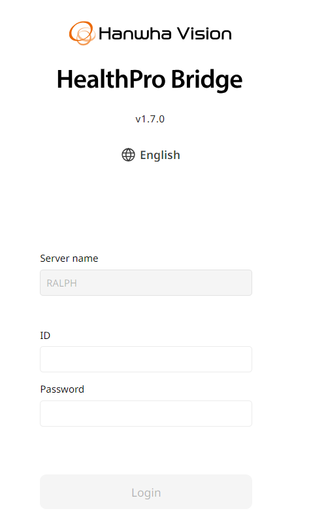This screenshot has height=532, width=311.
Task: Open the English language selector
Action: (151, 155)
